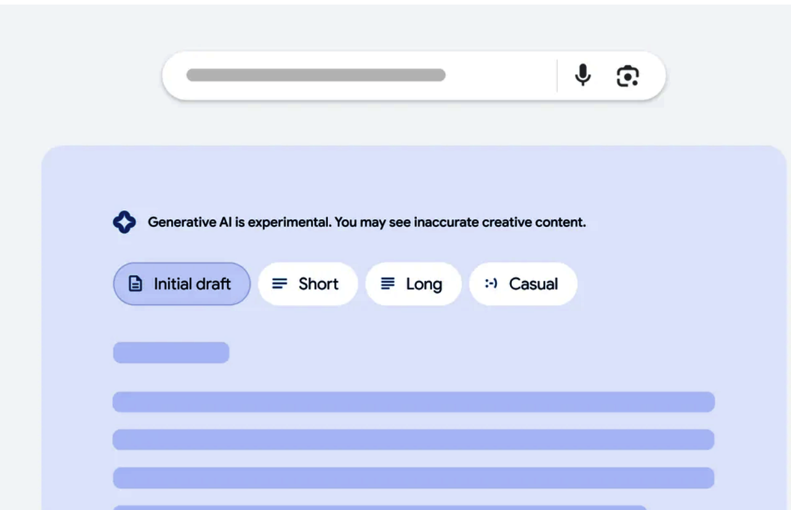Focus the empty area of the search box
Screen dimensions: 791x510
[501, 75]
